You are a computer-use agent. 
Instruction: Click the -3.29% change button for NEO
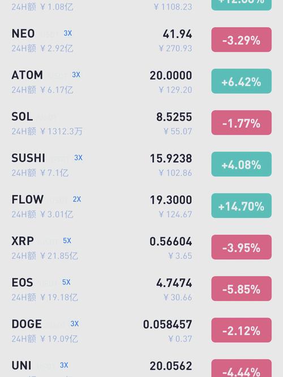pyautogui.click(x=242, y=40)
